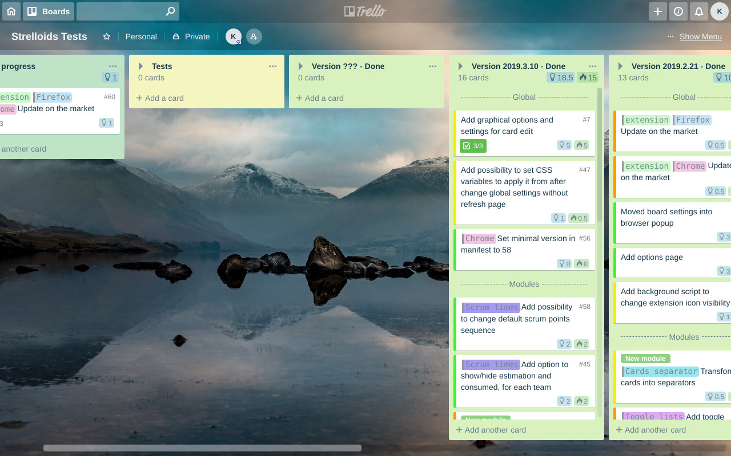Open the home boards view icon

pos(11,11)
